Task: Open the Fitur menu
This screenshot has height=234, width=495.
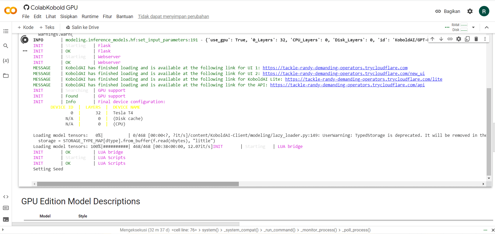Action: (x=107, y=17)
